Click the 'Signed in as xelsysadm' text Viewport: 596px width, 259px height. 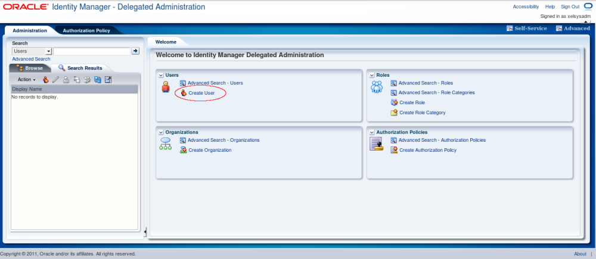(x=566, y=16)
